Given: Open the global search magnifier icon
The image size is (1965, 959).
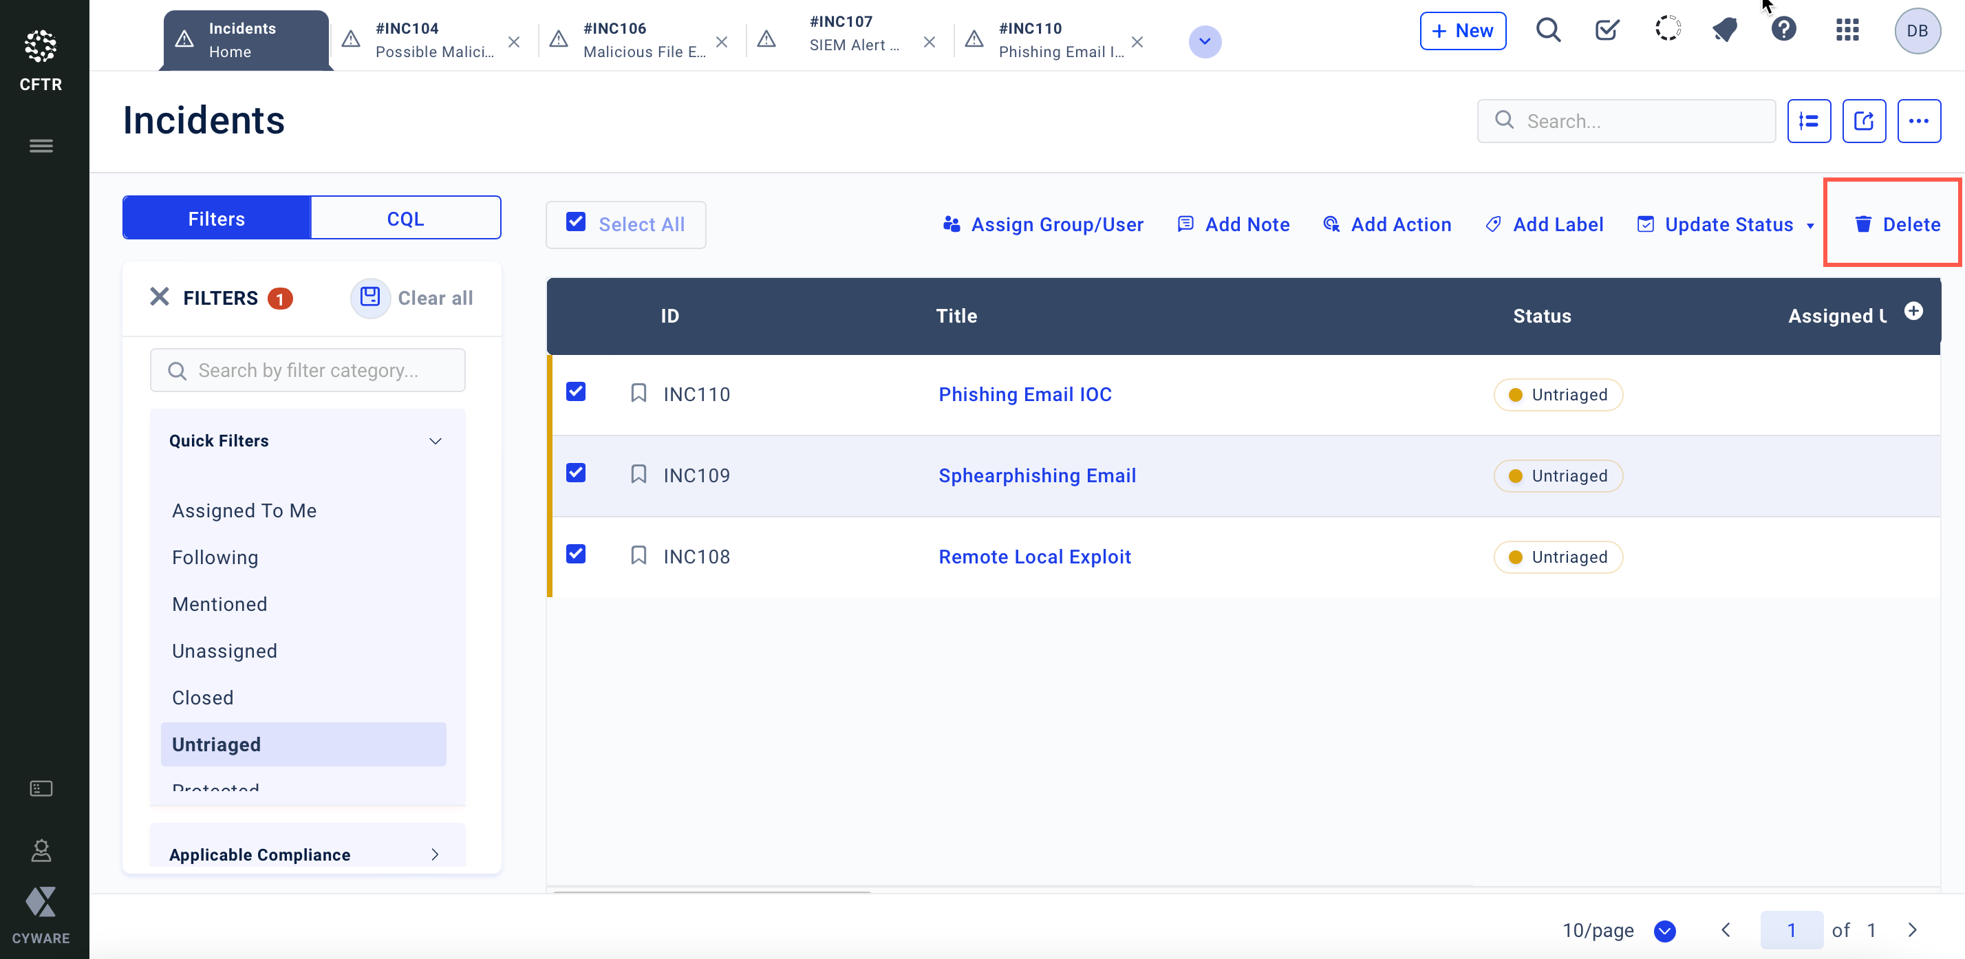Looking at the screenshot, I should click(1548, 30).
